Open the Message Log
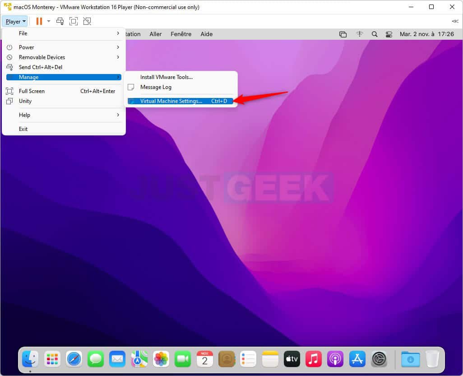The height and width of the screenshot is (376, 463). point(181,87)
